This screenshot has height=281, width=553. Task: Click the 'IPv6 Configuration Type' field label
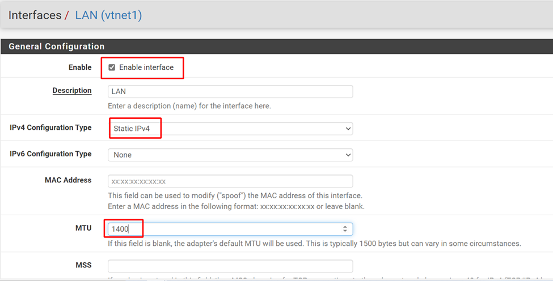(x=50, y=154)
